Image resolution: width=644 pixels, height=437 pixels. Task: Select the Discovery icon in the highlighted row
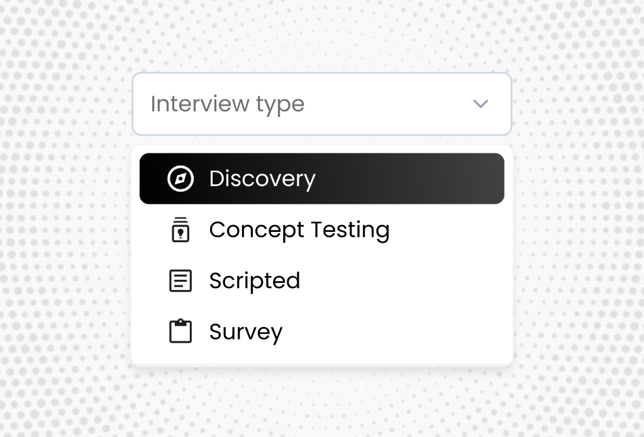click(x=180, y=179)
